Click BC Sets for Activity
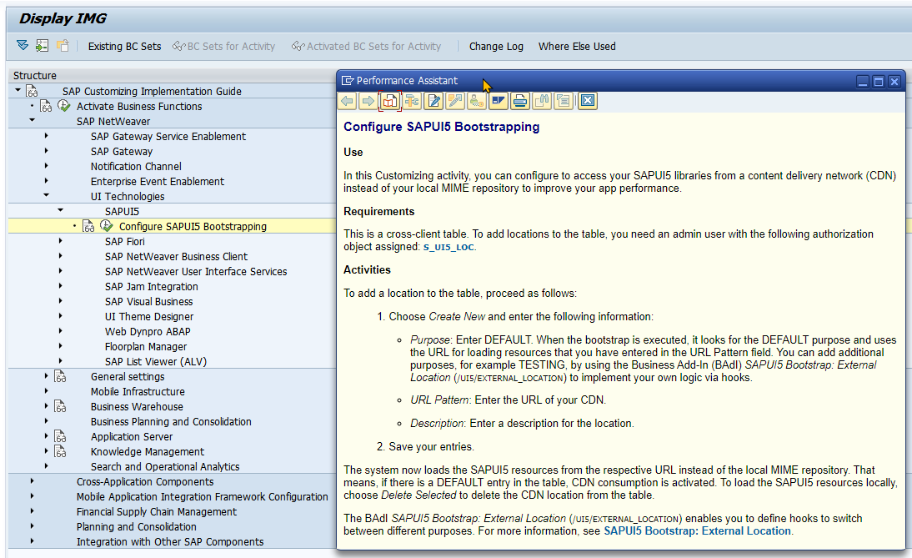 [224, 46]
